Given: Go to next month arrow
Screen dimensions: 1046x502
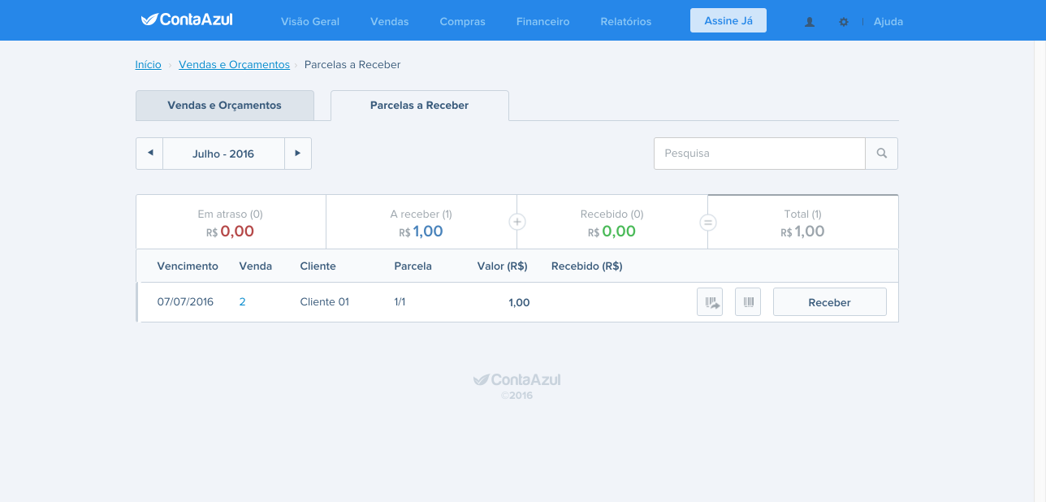Looking at the screenshot, I should click(x=298, y=154).
